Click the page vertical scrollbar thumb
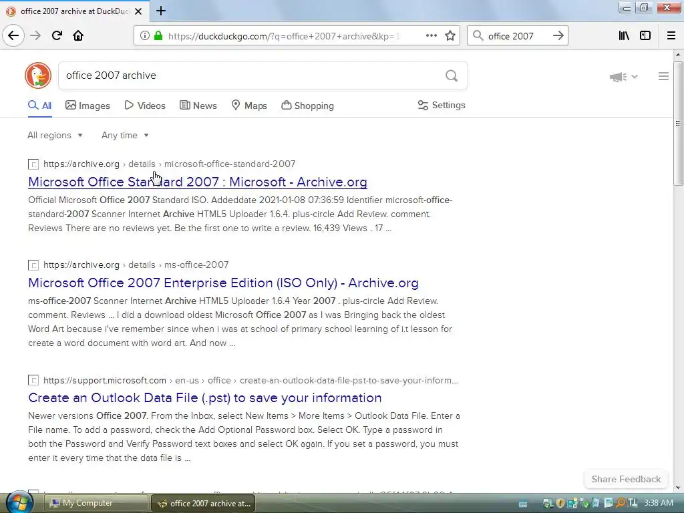The height and width of the screenshot is (513, 684). [x=678, y=124]
